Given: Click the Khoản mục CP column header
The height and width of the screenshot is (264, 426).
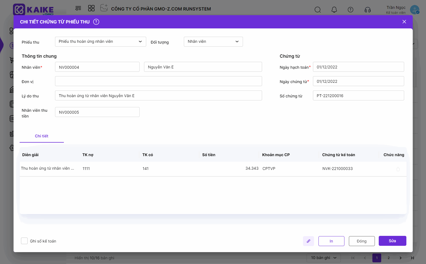Looking at the screenshot, I should 276,155.
